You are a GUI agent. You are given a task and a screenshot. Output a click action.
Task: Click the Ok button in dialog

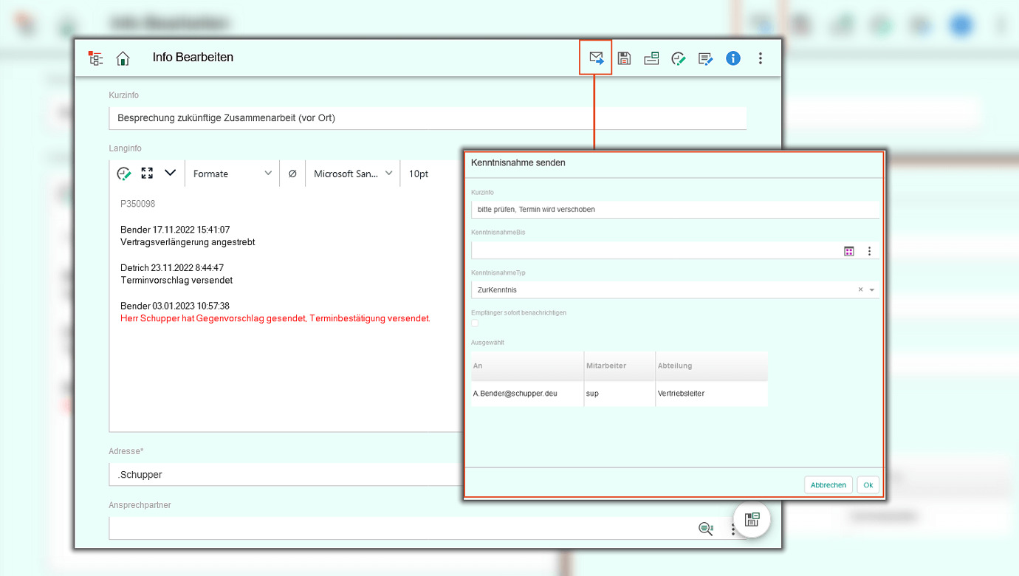(x=868, y=485)
